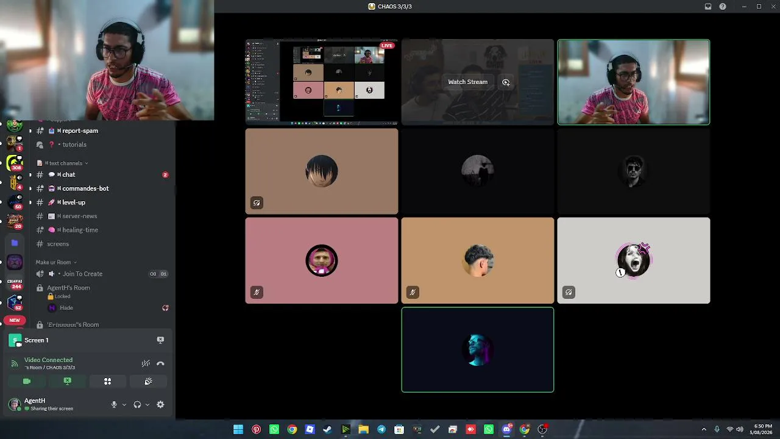Image resolution: width=780 pixels, height=439 pixels.
Task: Open microphone input options dropdown arrow
Action: point(124,404)
